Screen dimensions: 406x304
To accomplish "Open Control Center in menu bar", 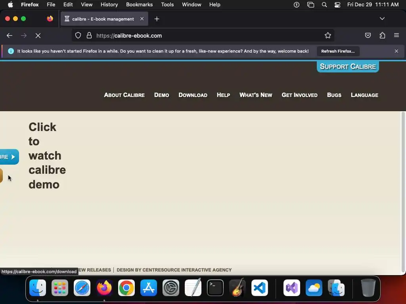I will 337,5.
